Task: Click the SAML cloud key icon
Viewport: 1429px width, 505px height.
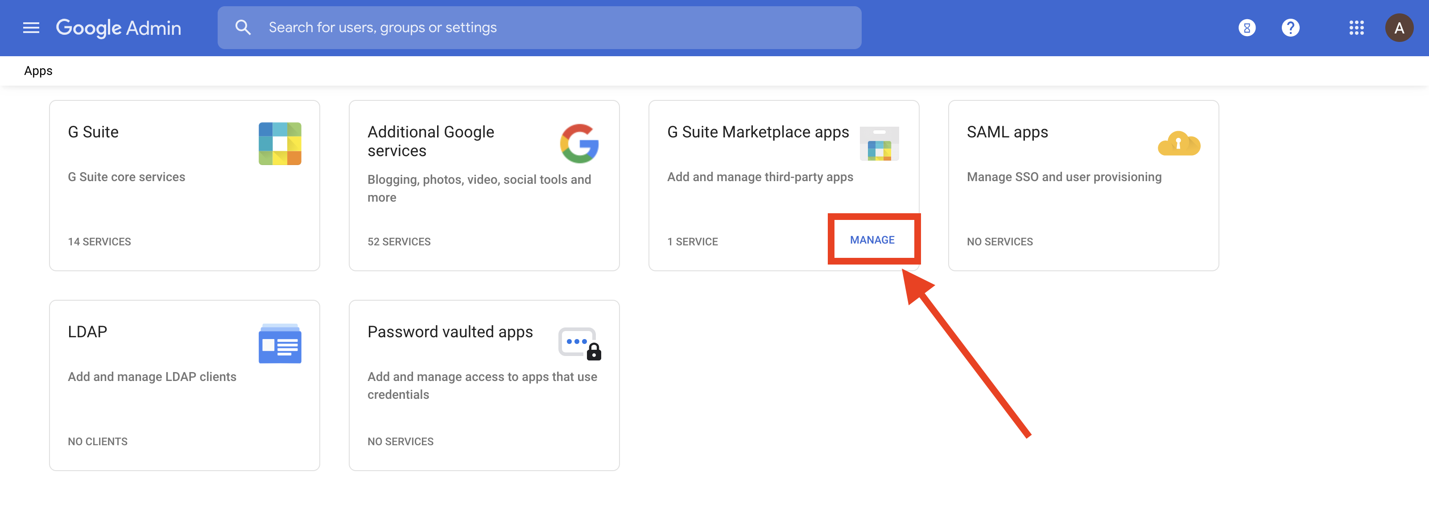Action: pos(1178,144)
